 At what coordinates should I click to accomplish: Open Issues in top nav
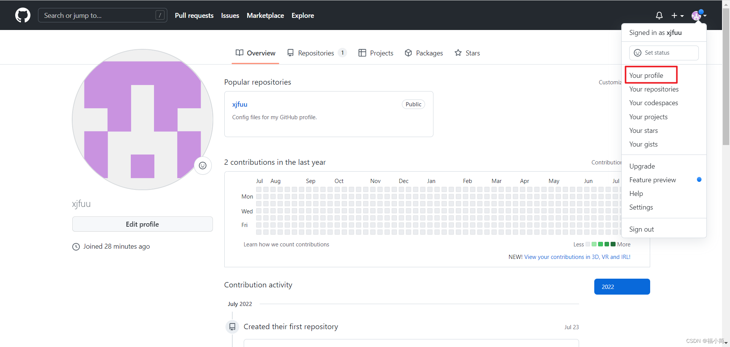coord(230,16)
